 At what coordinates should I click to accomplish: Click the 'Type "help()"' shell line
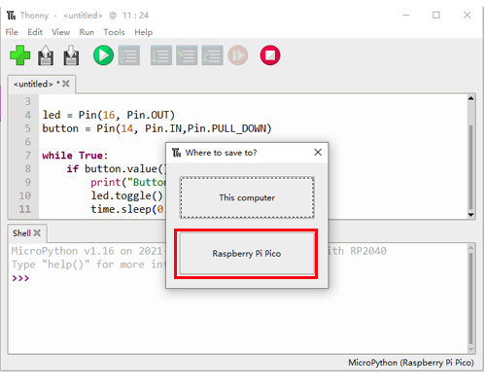point(88,265)
